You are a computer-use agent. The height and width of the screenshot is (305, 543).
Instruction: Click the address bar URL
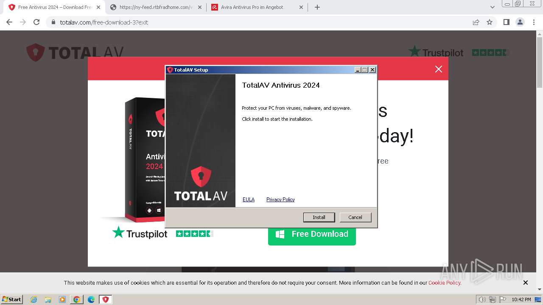pos(104,22)
